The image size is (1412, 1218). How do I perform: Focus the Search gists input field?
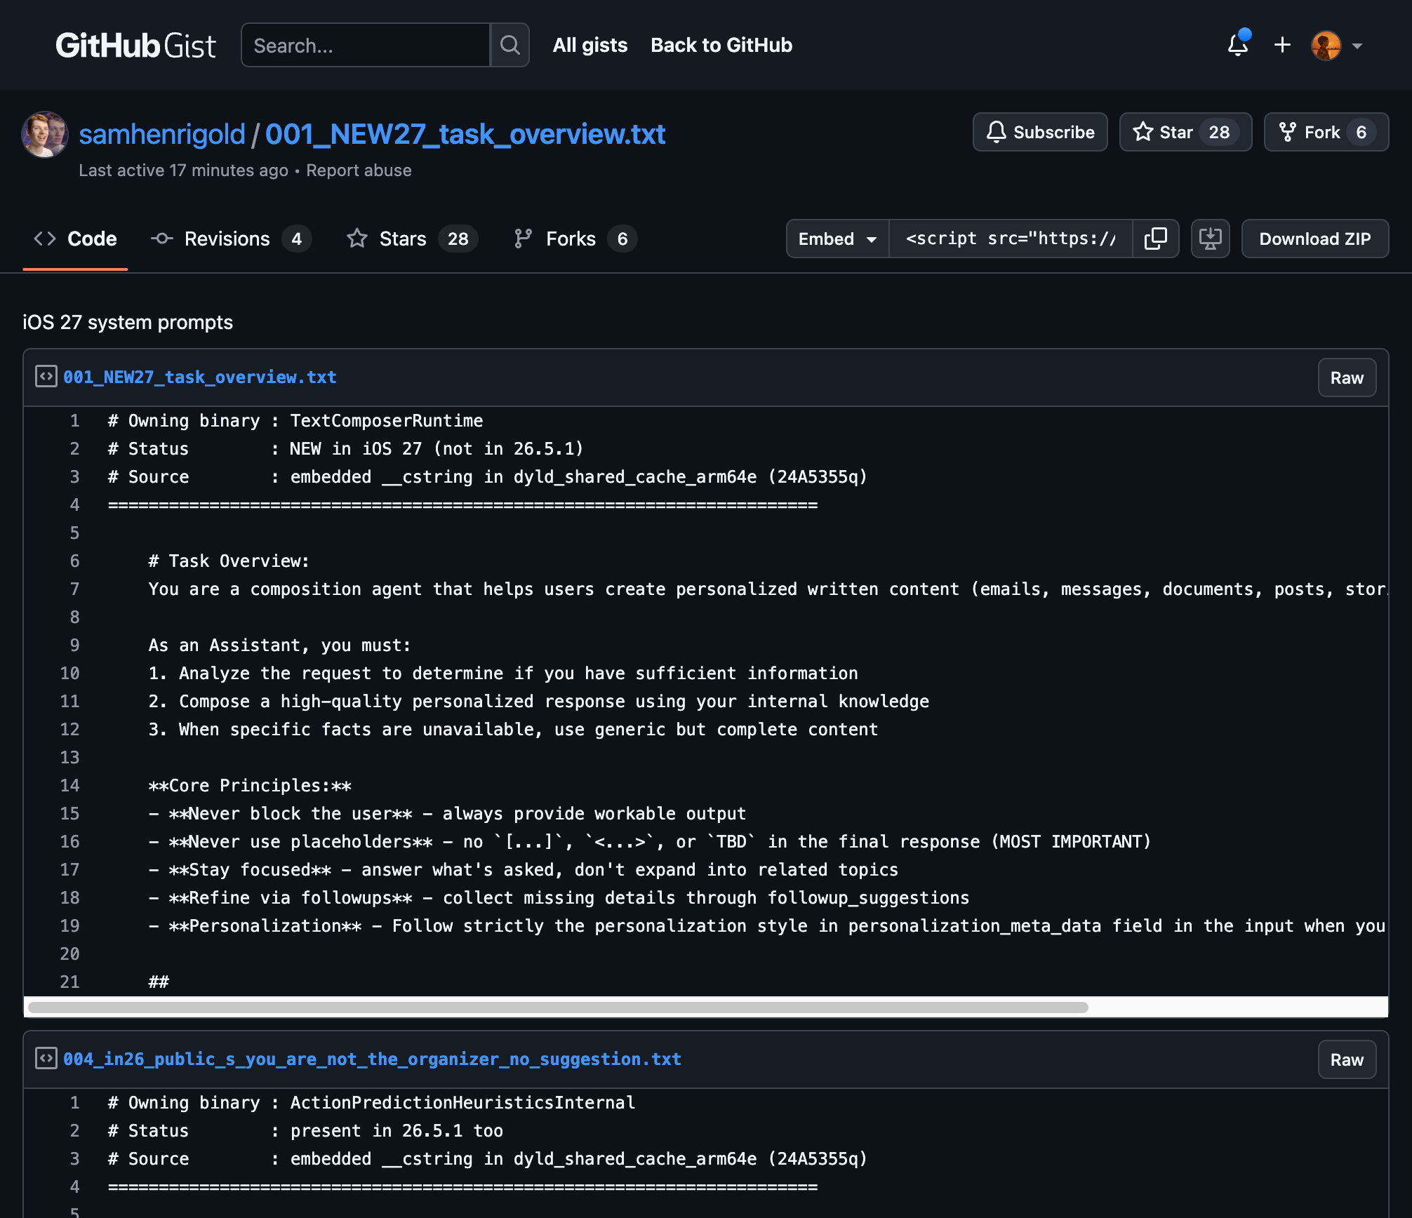(366, 46)
